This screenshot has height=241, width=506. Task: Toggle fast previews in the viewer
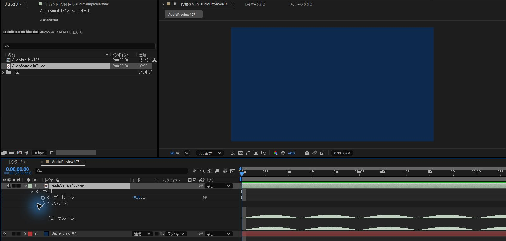(233, 153)
